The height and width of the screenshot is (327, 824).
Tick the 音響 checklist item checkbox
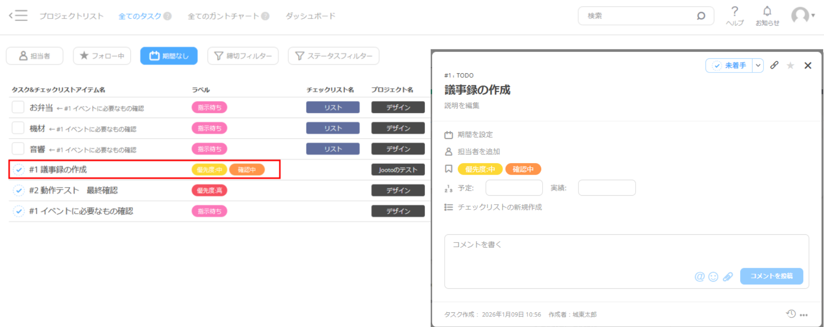(x=18, y=149)
